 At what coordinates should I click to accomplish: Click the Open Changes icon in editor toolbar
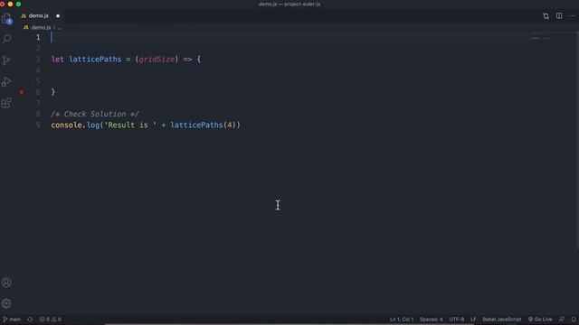pos(546,16)
